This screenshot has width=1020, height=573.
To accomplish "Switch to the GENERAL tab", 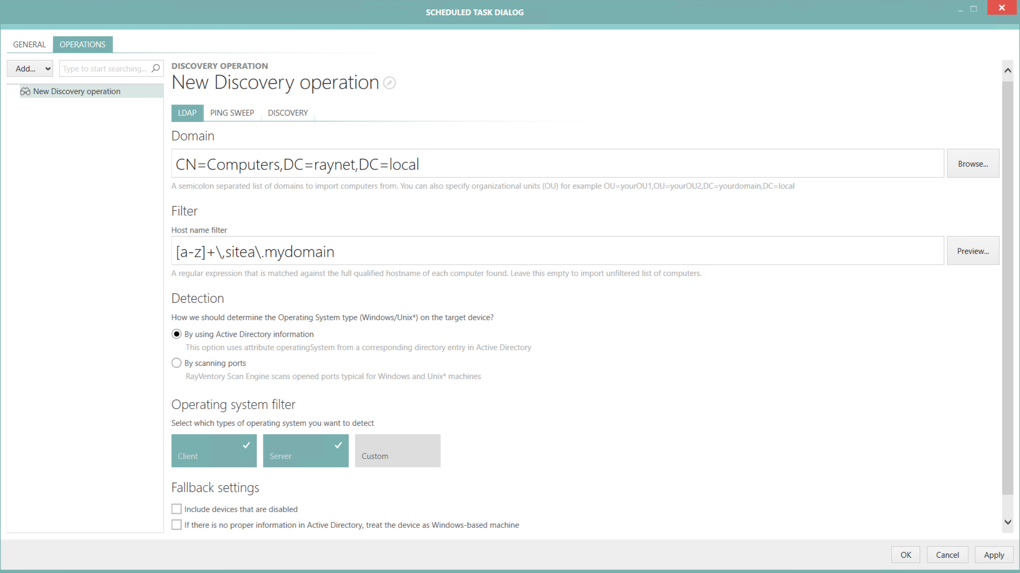I will [x=29, y=44].
